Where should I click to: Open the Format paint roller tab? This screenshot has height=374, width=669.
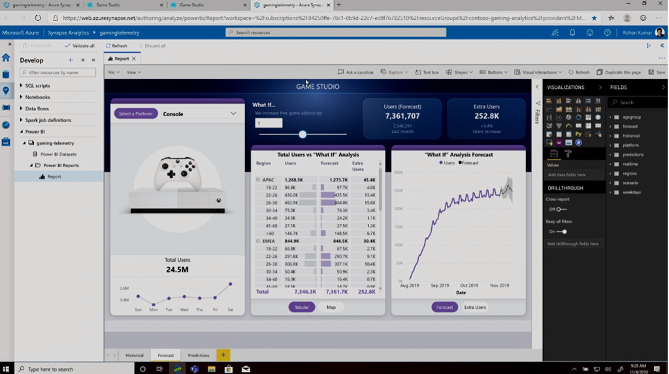coord(568,153)
